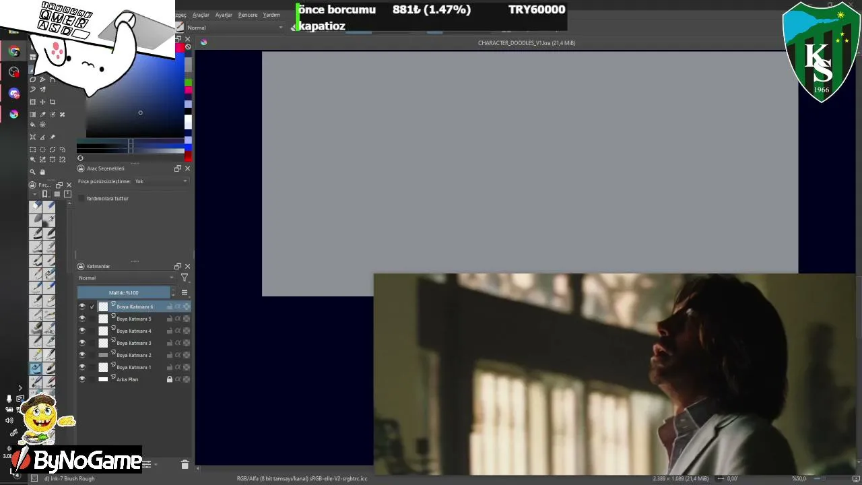The height and width of the screenshot is (485, 862).
Task: Open the layers panel hamburger menu
Action: click(185, 292)
